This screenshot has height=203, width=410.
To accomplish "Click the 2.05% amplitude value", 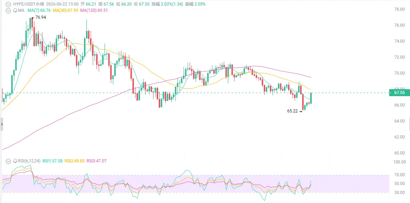I will [199, 4].
